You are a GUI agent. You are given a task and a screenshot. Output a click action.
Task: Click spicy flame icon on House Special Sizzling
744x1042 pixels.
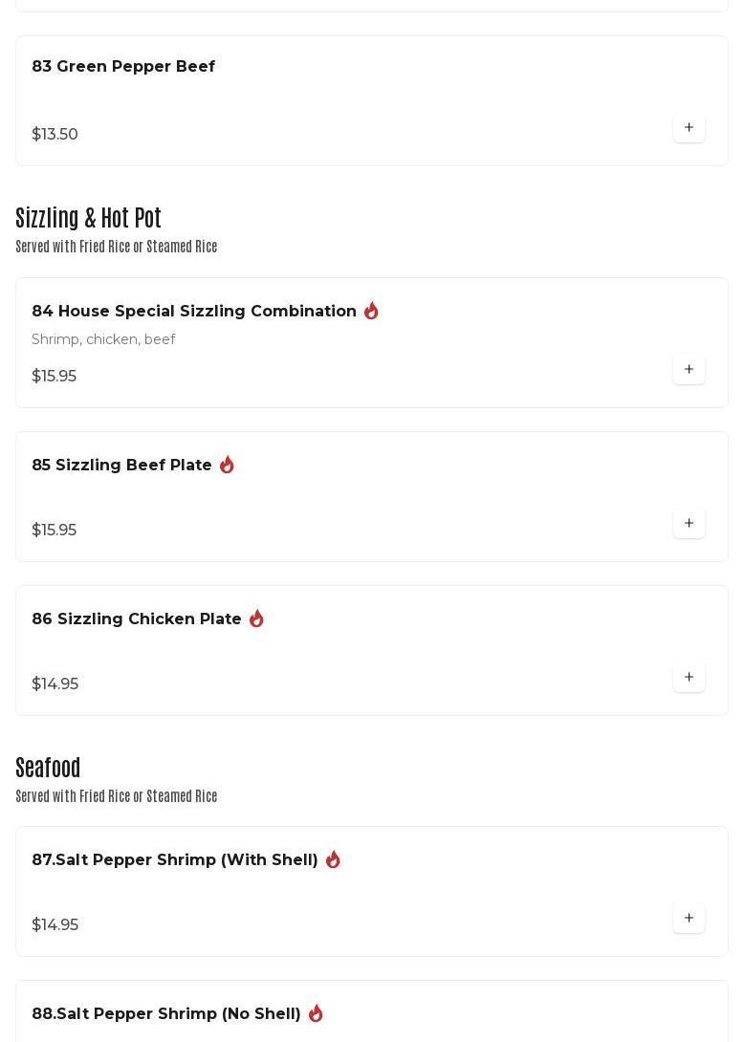(371, 311)
